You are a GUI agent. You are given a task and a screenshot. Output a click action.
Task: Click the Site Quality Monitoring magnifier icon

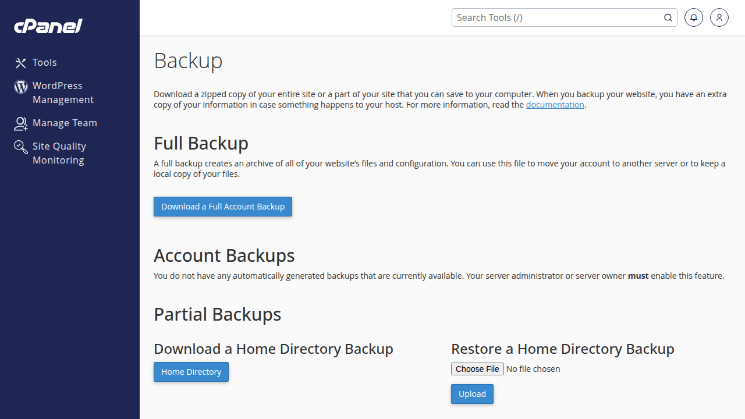click(21, 147)
